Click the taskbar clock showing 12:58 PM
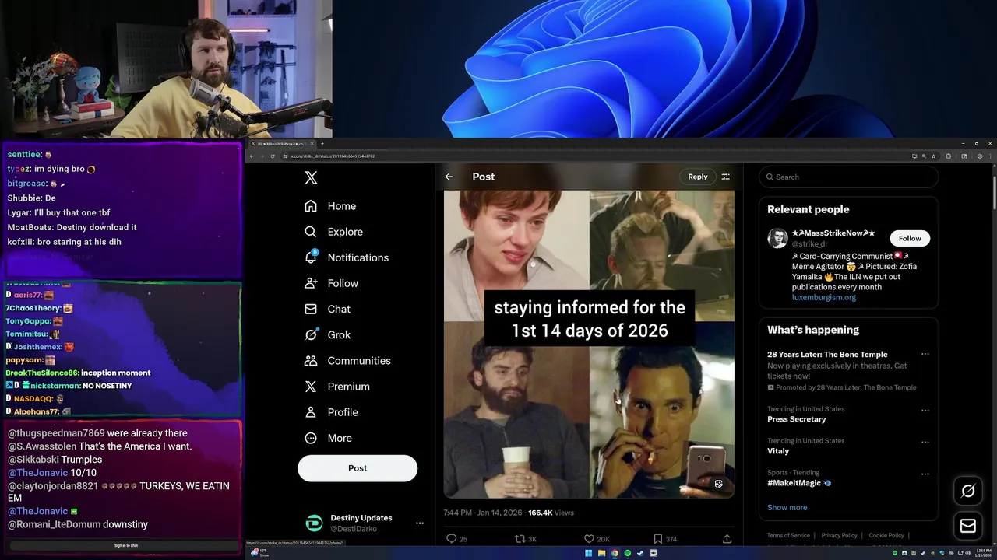The image size is (997, 560). (x=983, y=553)
